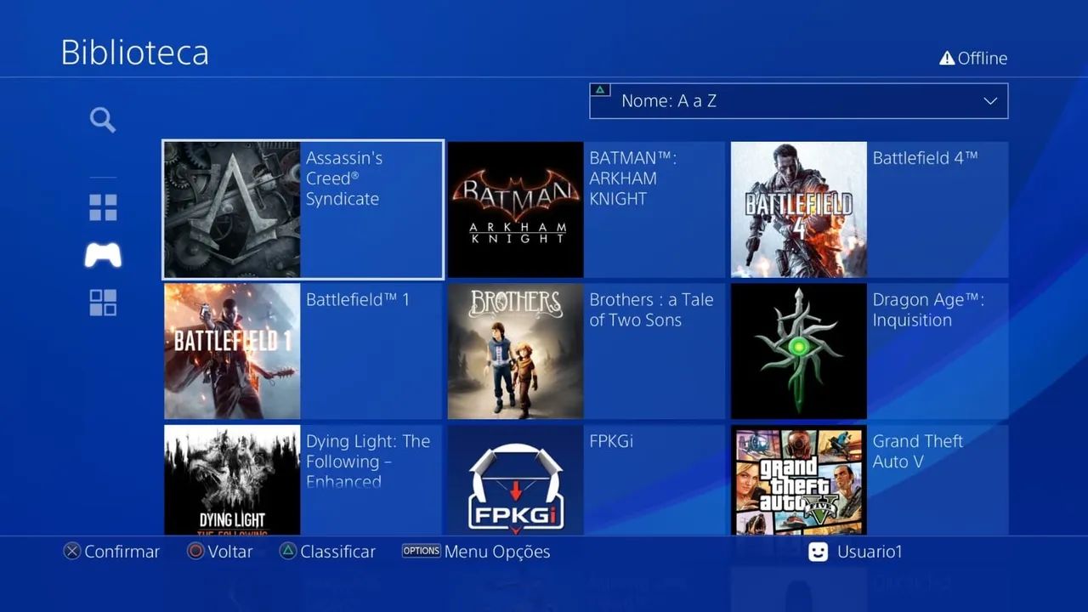Open the library search magnifier icon
Screen dimensions: 1088x612
coord(103,120)
